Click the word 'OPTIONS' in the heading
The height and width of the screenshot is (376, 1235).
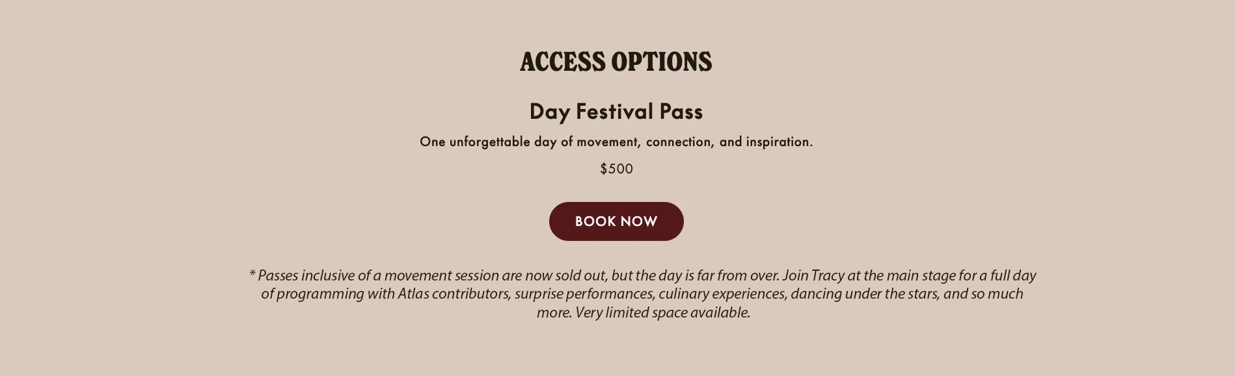point(661,62)
